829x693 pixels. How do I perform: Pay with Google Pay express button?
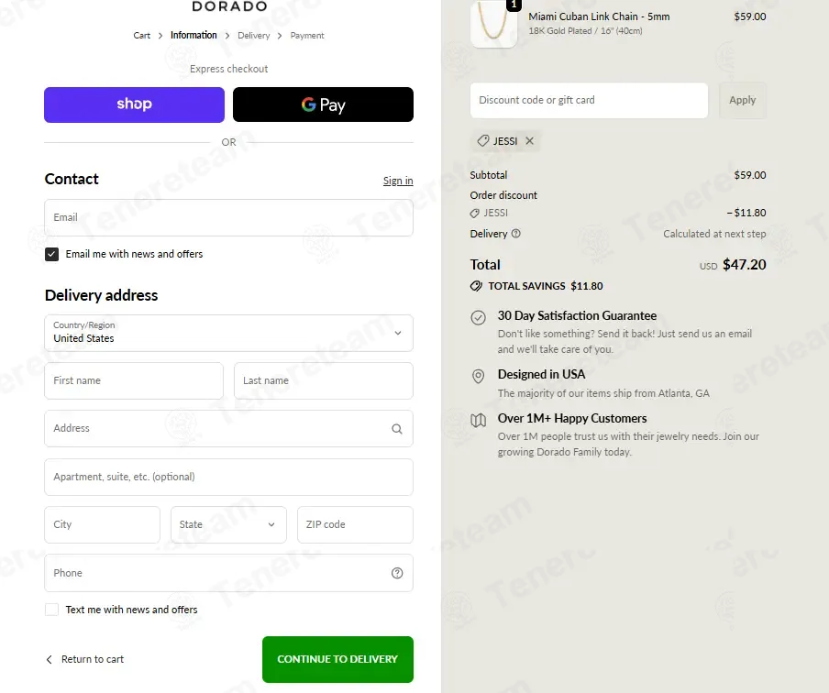tap(323, 104)
